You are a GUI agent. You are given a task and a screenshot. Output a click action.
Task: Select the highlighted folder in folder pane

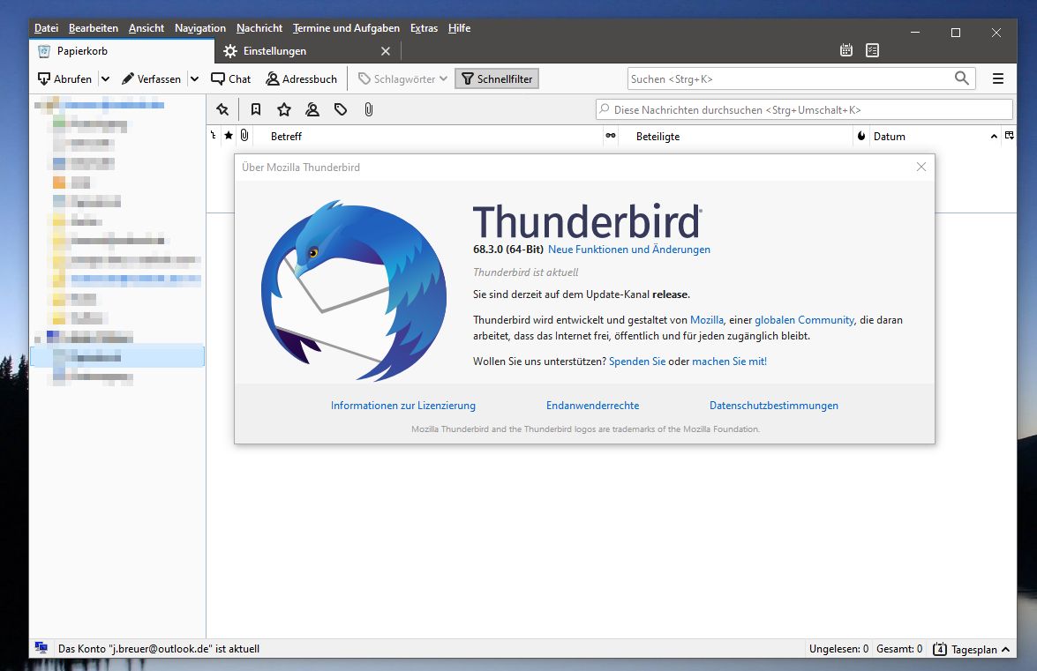(x=117, y=356)
